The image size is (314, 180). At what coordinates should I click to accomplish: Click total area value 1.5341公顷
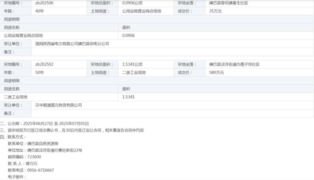pos(132,64)
